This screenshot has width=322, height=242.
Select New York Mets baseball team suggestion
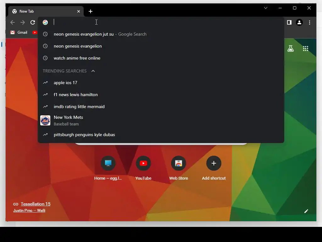tap(161, 121)
